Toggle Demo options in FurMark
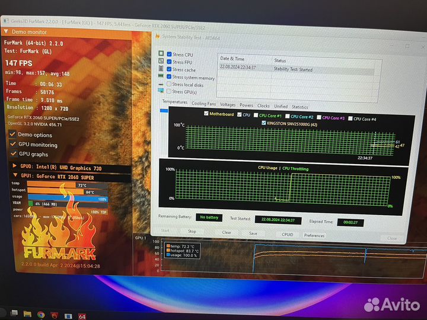The width and height of the screenshot is (427, 320). 12,134
